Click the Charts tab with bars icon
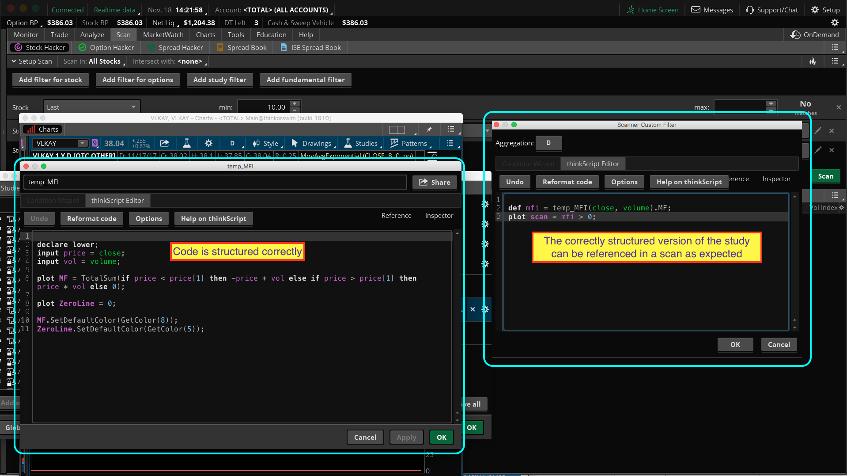This screenshot has height=476, width=847. coord(43,129)
